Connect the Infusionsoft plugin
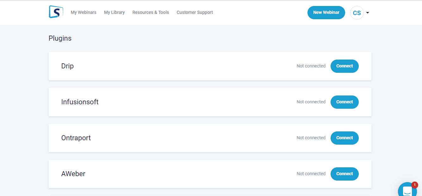Viewport: 422px width, 196px height. (344, 102)
